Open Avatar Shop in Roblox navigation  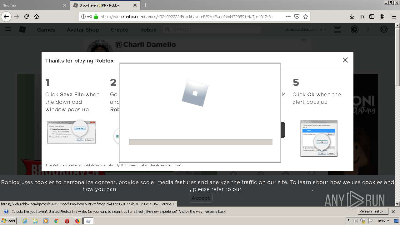click(83, 30)
